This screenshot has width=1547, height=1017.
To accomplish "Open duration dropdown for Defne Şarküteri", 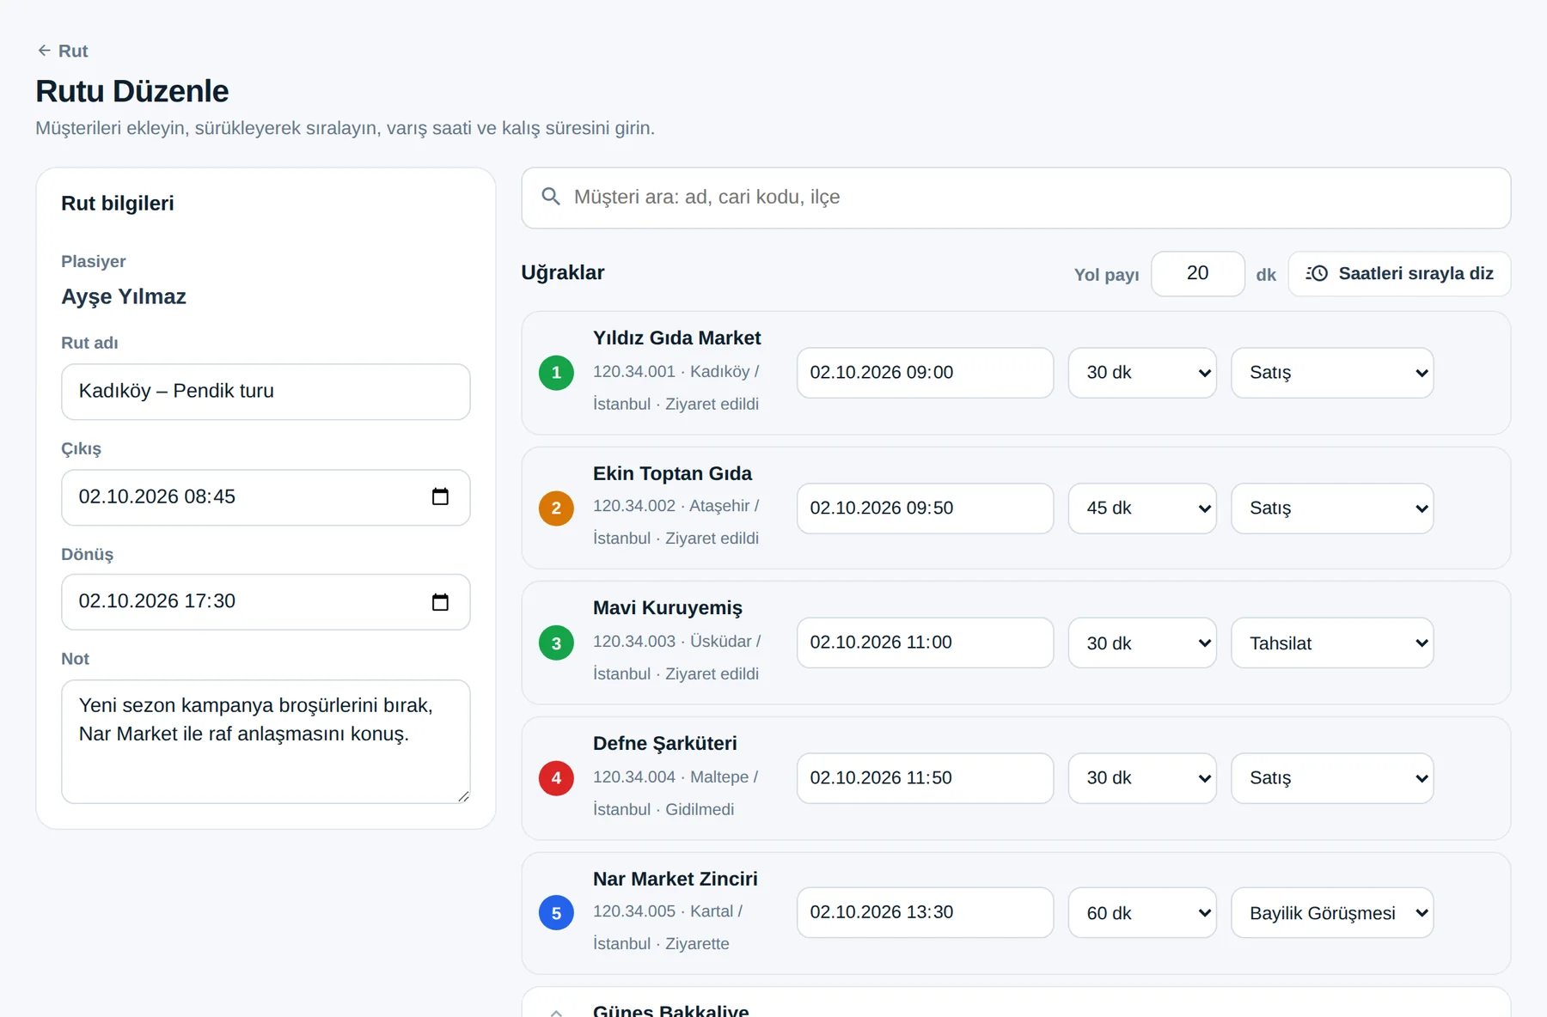I will pos(1142,778).
